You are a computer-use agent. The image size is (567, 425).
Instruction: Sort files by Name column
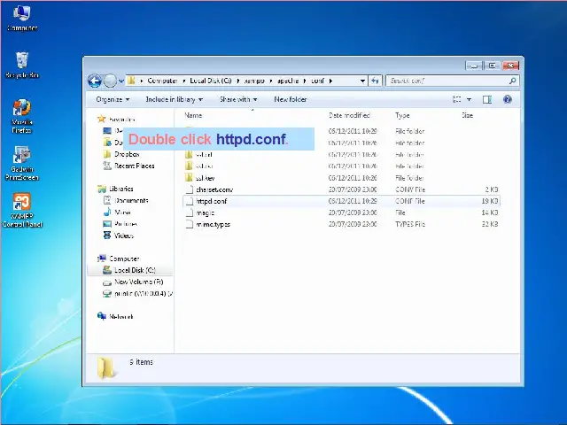point(193,115)
